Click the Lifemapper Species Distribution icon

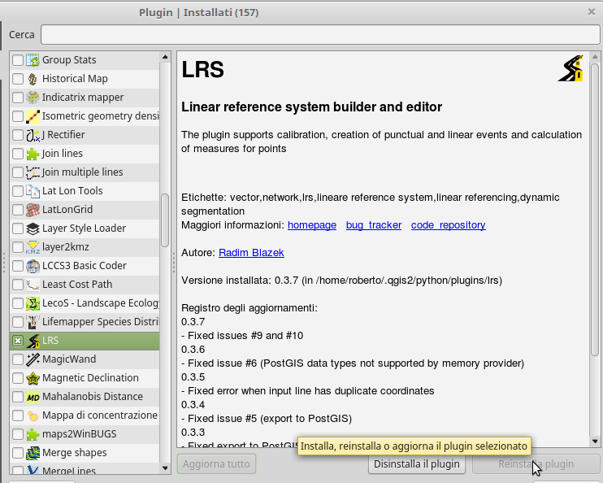click(33, 322)
